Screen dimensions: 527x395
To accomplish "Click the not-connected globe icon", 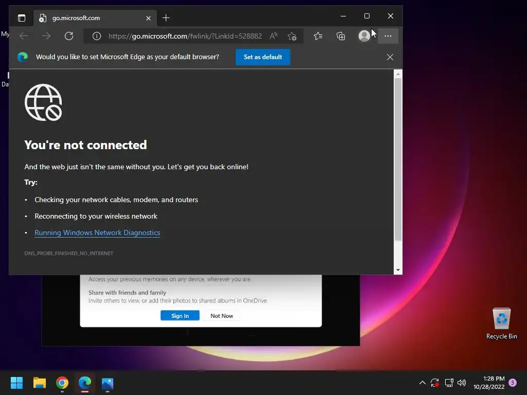I will click(x=43, y=102).
